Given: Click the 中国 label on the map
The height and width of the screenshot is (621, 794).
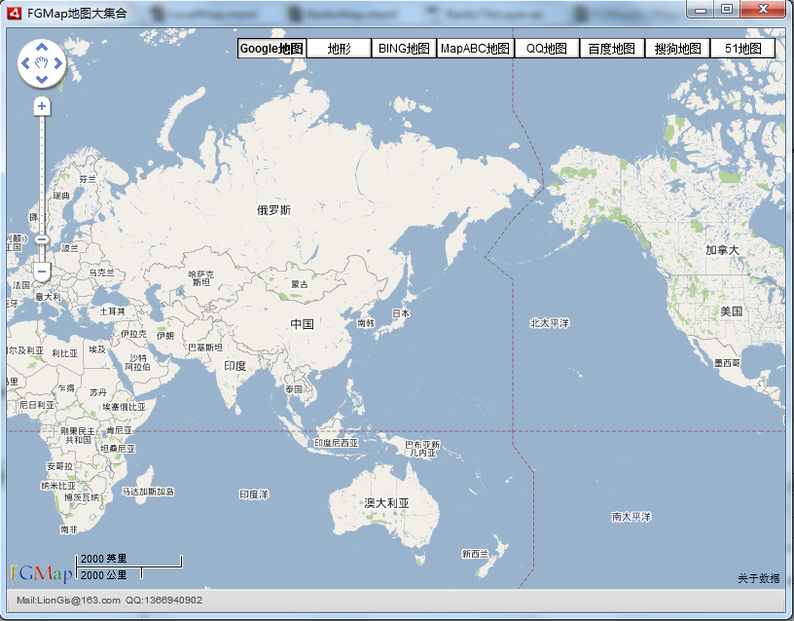Looking at the screenshot, I should [303, 324].
